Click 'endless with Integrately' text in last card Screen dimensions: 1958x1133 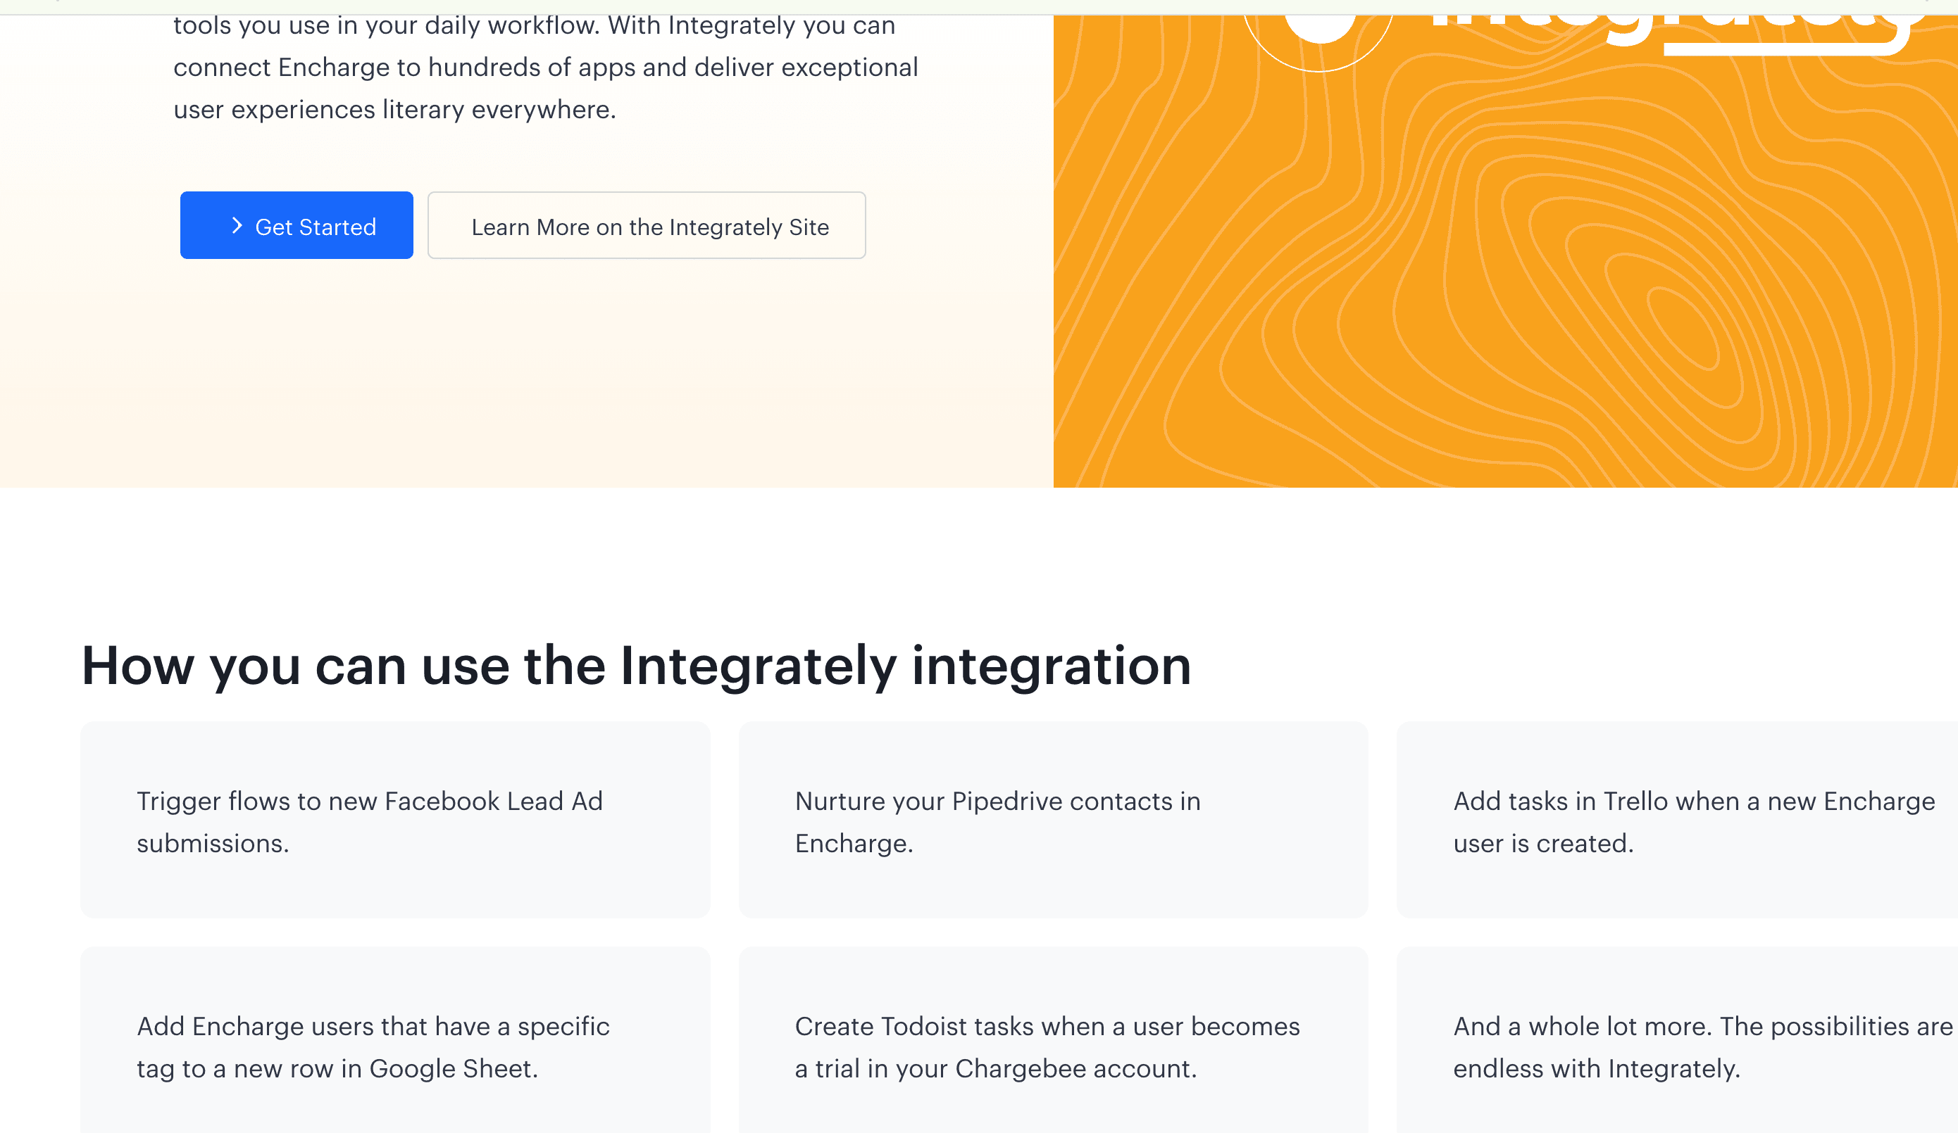1596,1068
